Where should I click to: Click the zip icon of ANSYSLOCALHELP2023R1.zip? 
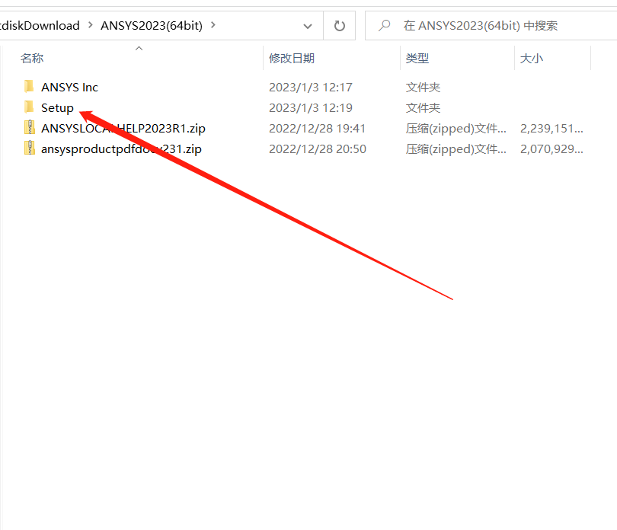pos(30,128)
